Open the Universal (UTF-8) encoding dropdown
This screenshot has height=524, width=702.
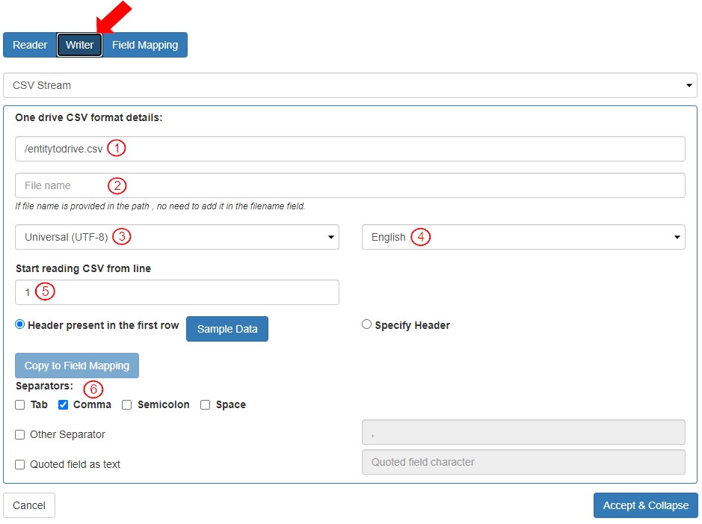tap(177, 237)
